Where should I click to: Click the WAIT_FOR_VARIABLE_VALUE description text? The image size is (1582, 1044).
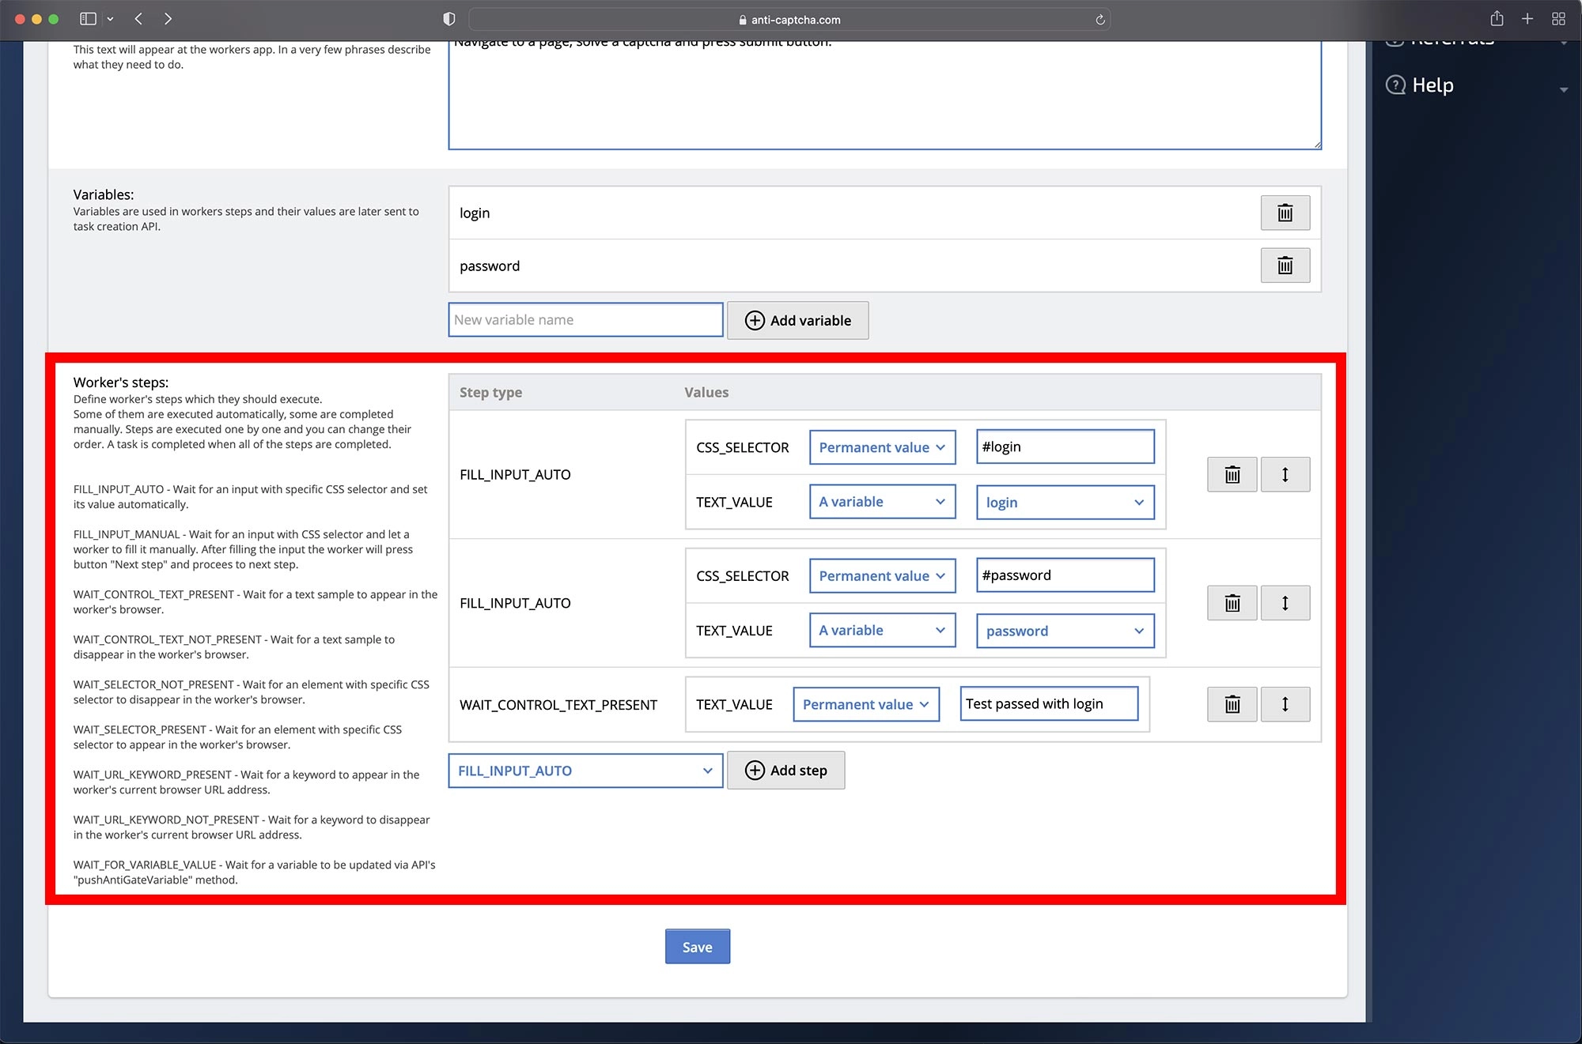tap(255, 873)
